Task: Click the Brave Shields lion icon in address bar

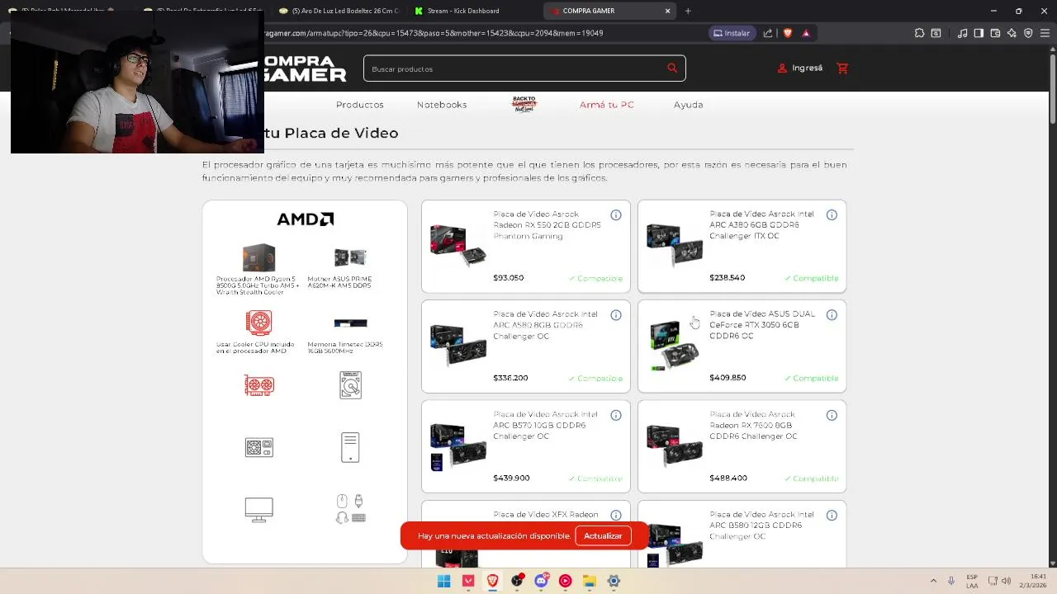Action: pos(787,33)
